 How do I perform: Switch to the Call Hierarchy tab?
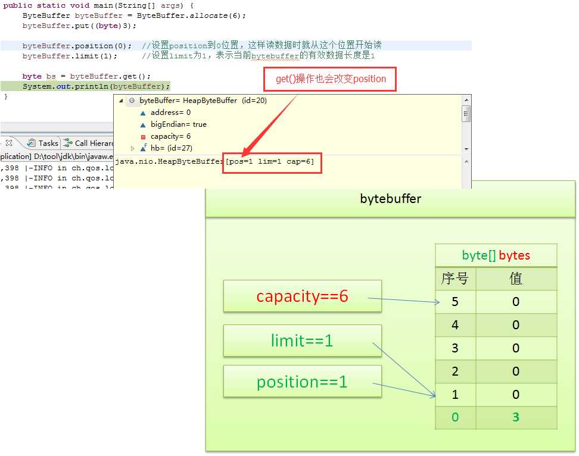tap(88, 143)
